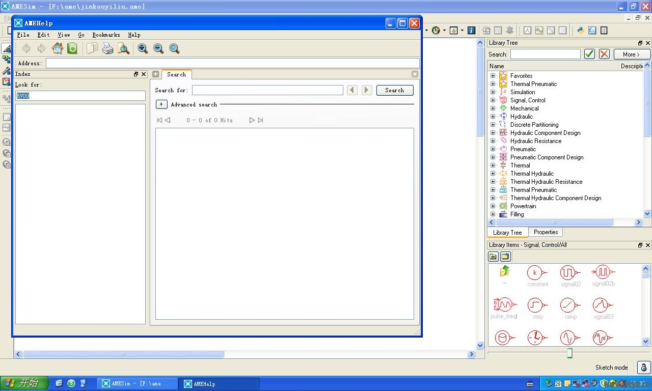This screenshot has height=391, width=652.
Task: Click the Library Tree horizontal scrollbar
Action: [554, 222]
